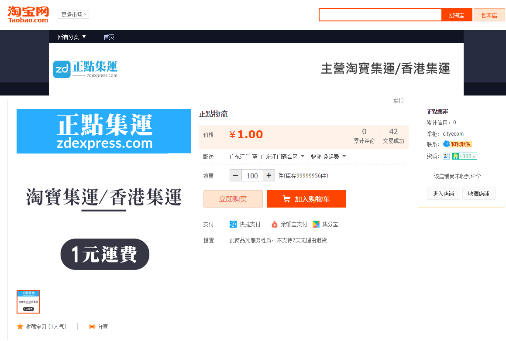Click the 搜本店 search button

pos(489,15)
